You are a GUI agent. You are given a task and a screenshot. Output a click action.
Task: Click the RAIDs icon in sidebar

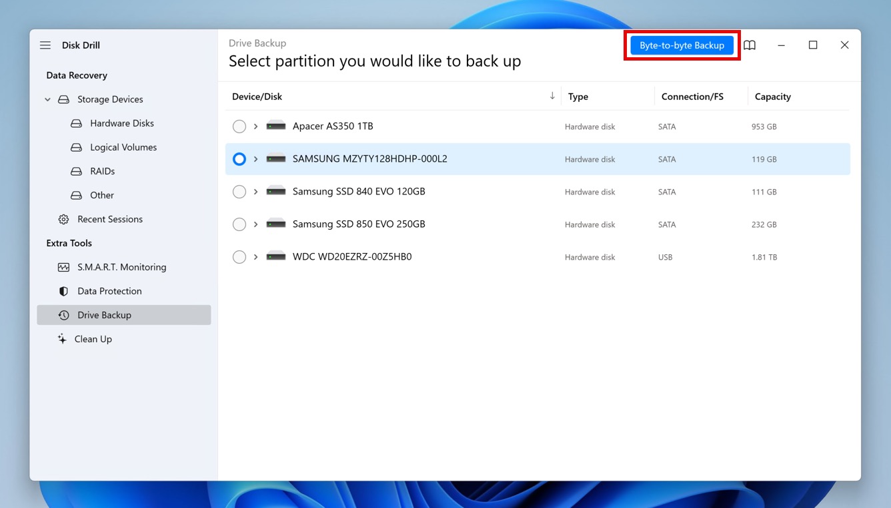77,171
